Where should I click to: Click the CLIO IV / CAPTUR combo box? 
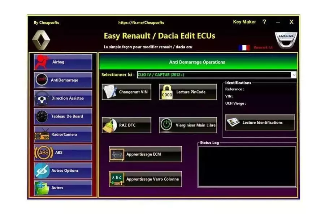(217, 75)
